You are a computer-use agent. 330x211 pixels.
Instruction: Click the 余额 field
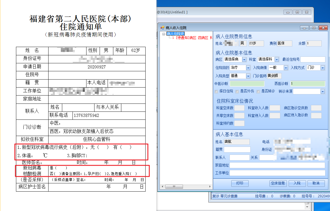coord(314,43)
